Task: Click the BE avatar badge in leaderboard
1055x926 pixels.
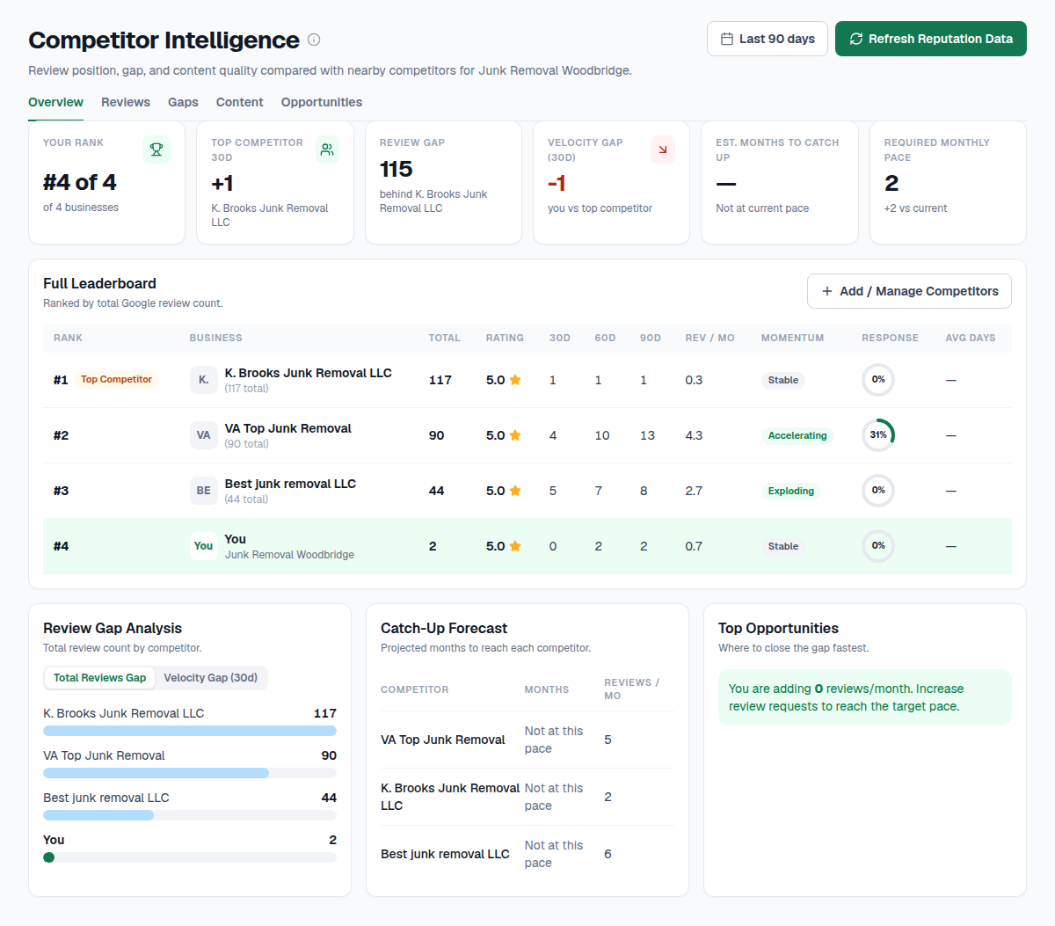Action: coord(203,491)
